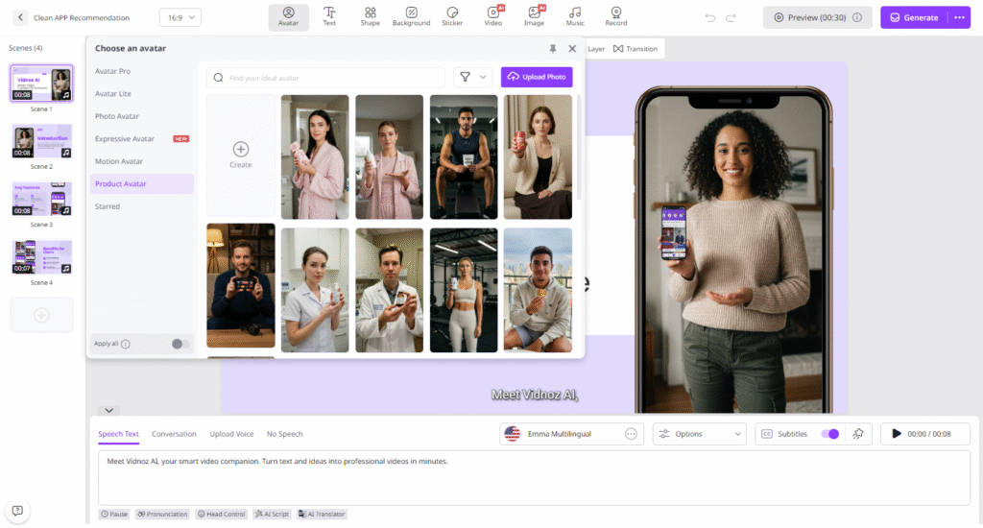Open the Music tool

pos(575,16)
